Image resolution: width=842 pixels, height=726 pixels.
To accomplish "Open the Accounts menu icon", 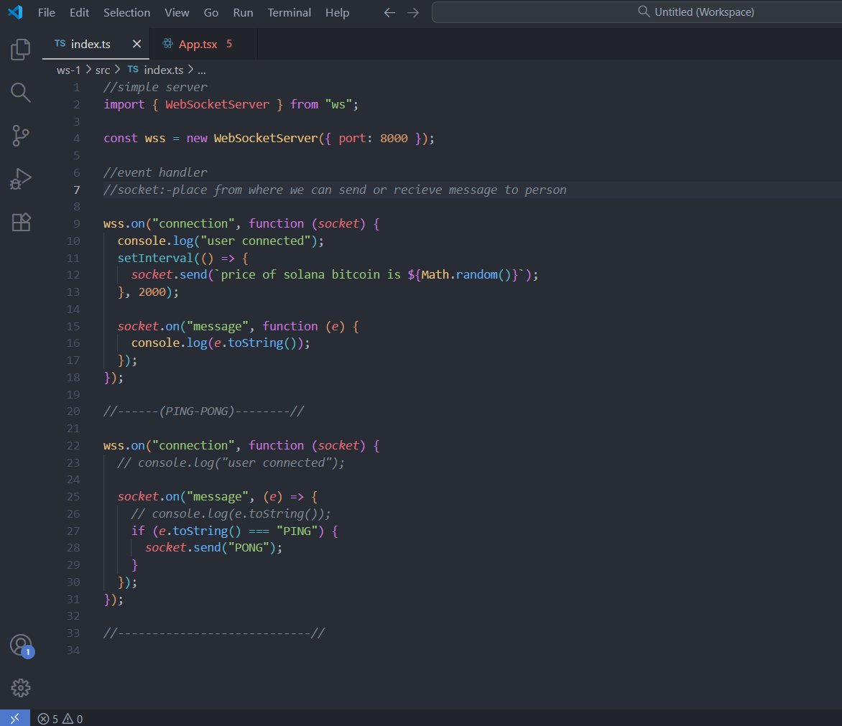I will [21, 645].
